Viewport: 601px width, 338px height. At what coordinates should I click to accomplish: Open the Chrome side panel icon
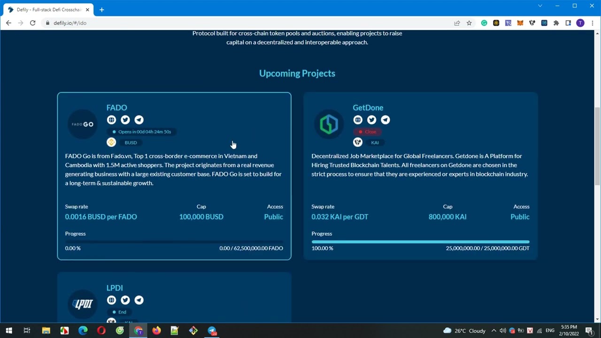[568, 23]
